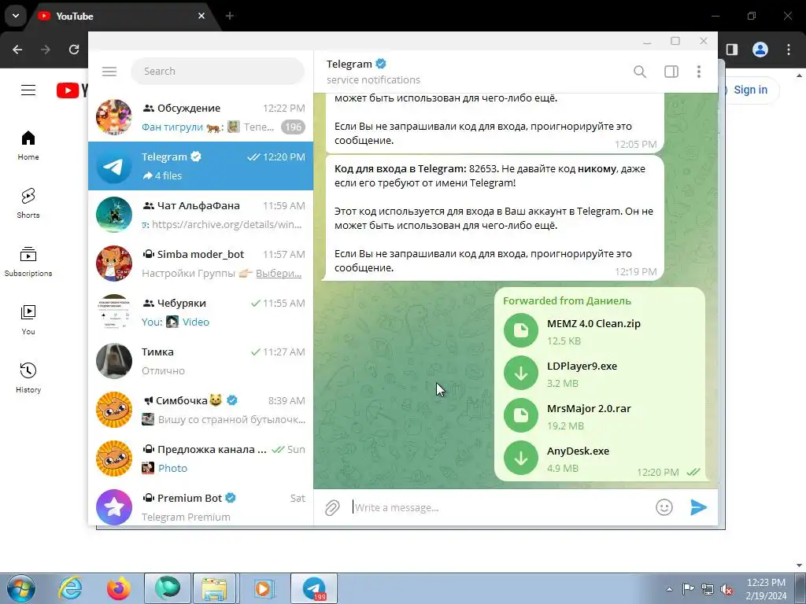Close the YouTube browser tab
This screenshot has width=806, height=604.
[201, 16]
